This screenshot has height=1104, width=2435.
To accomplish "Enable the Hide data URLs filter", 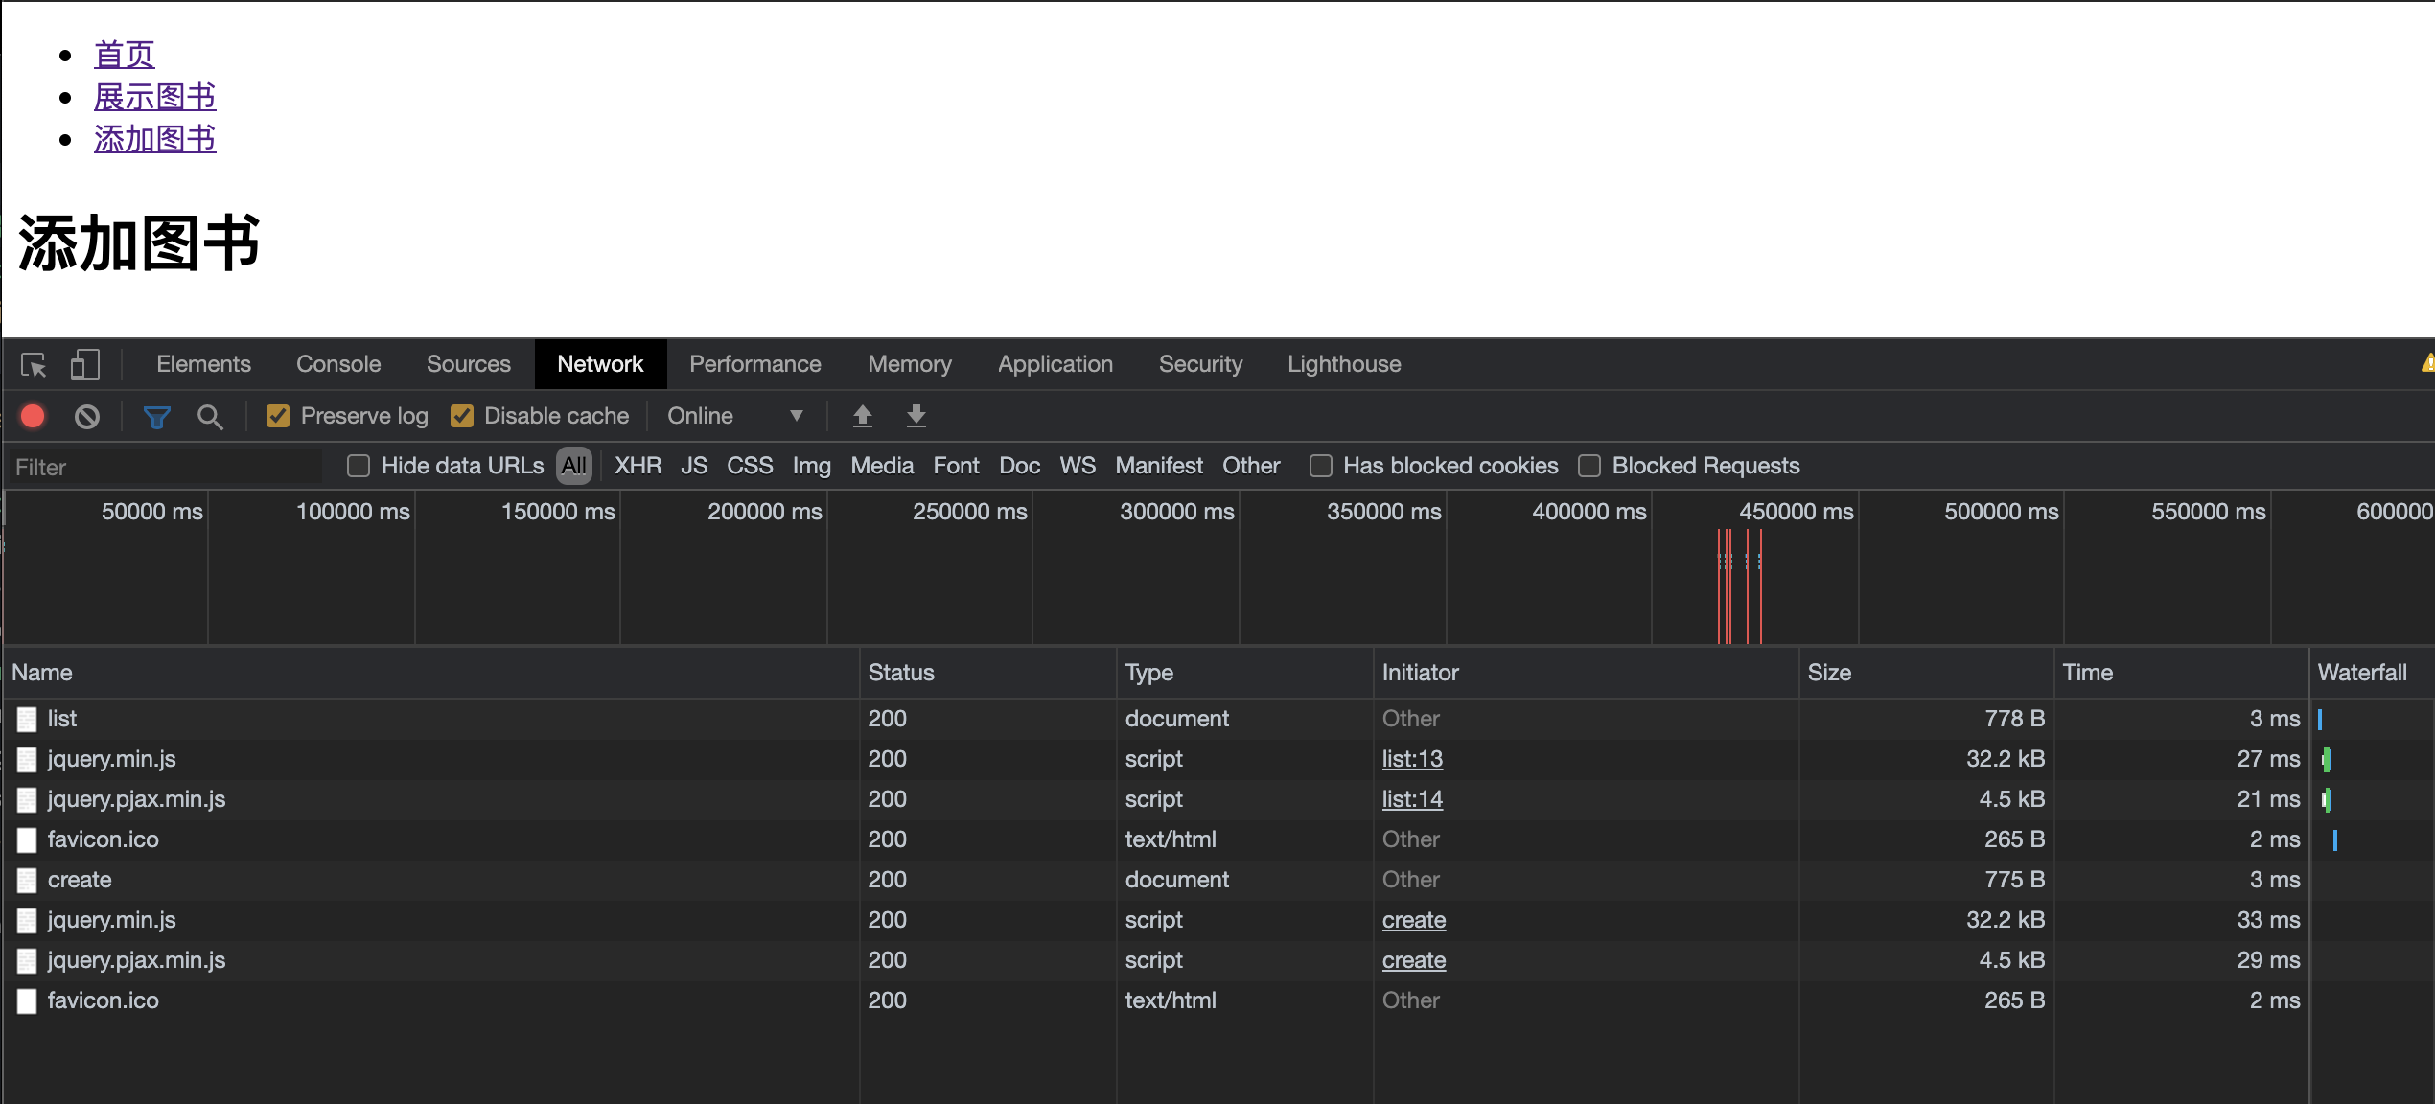I will [358, 466].
